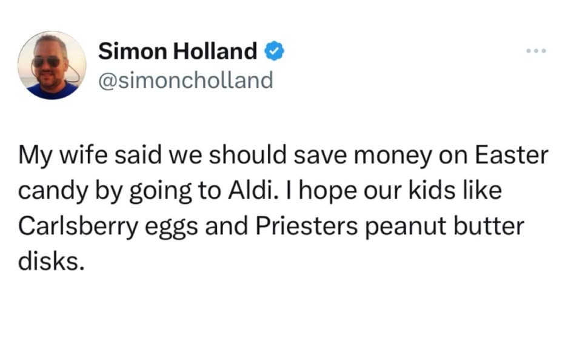Image resolution: width=565 pixels, height=356 pixels.
Task: Click the display name Simon Holland
Action: (x=178, y=52)
